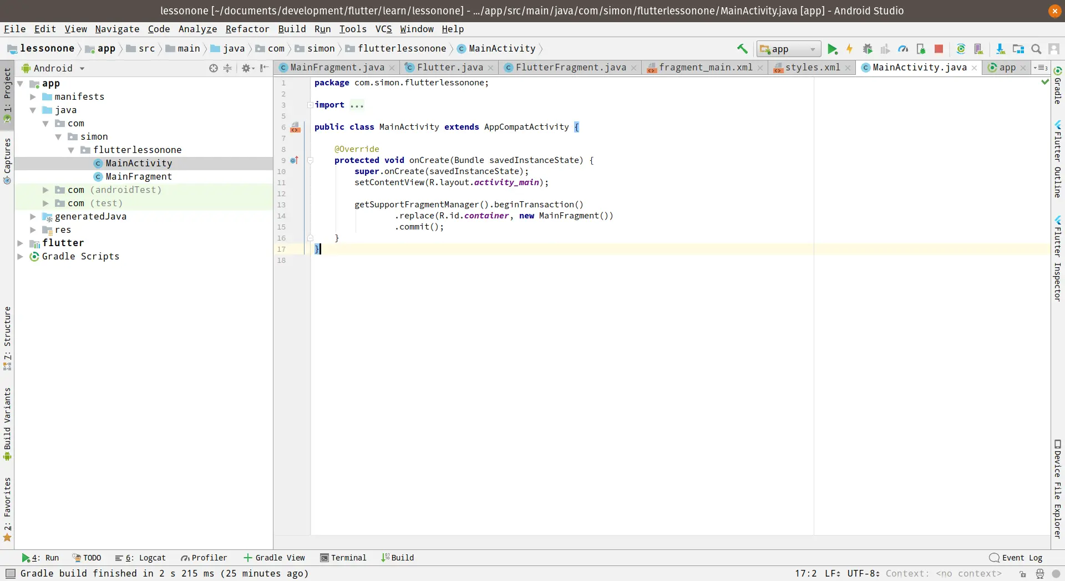1065x581 pixels.
Task: Expand the Gradle Scripts node
Action: coord(20,256)
